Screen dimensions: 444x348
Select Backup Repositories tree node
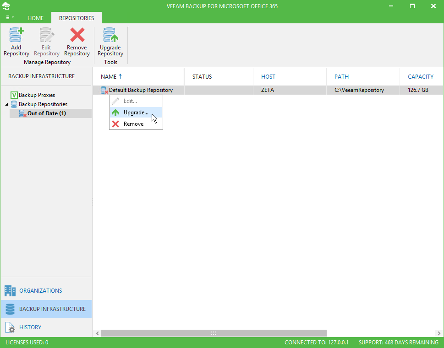point(43,104)
